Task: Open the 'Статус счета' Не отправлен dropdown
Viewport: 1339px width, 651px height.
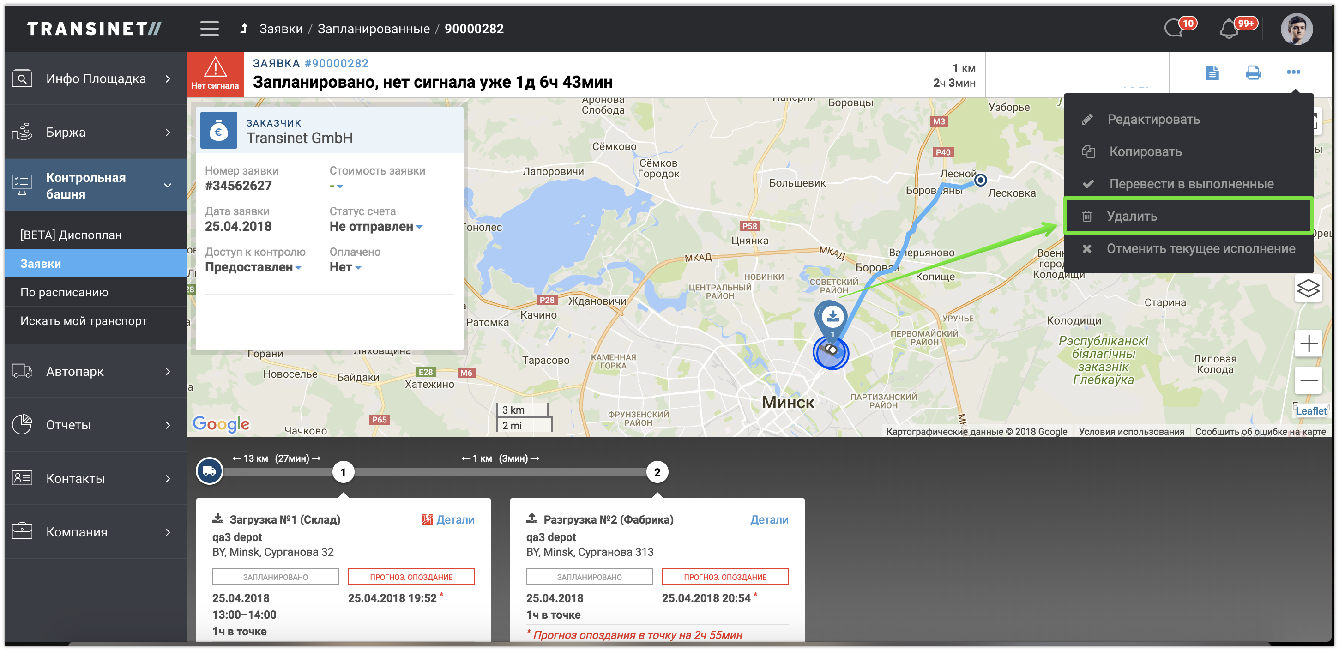Action: [376, 227]
